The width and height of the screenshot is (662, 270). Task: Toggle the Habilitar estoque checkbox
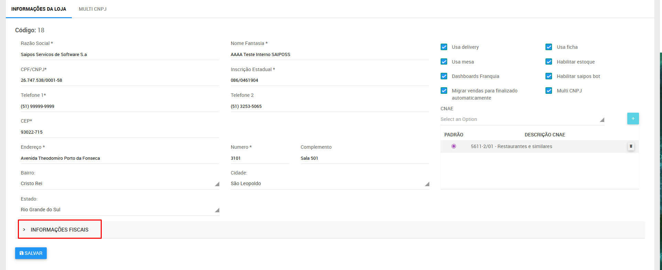click(x=549, y=62)
